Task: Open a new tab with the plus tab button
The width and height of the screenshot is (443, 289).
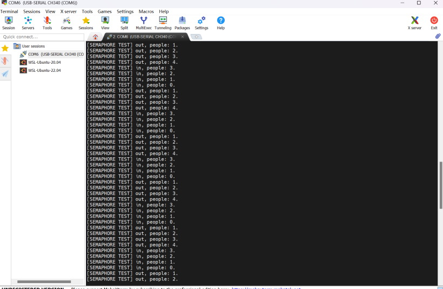Action: pos(196,37)
